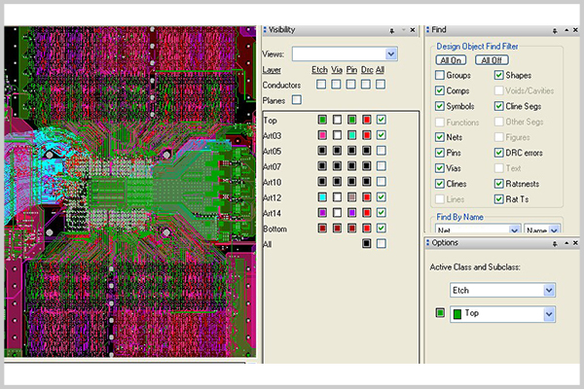Enable the Groups find filter checkbox
584x389 pixels.
pyautogui.click(x=440, y=75)
